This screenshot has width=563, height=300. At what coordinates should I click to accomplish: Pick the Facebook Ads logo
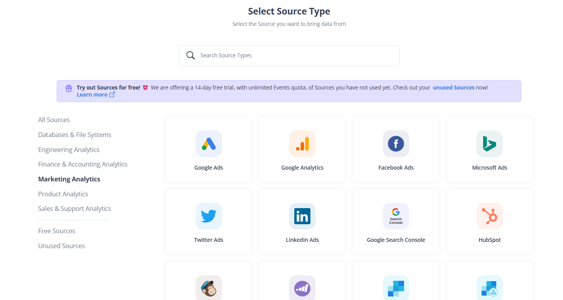396,144
